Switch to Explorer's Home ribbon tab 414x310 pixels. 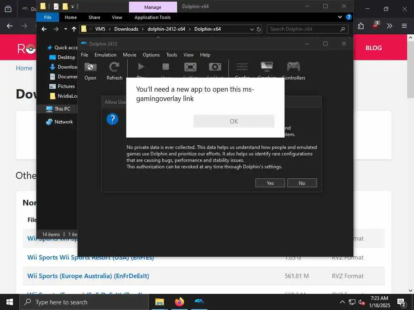[x=71, y=17]
